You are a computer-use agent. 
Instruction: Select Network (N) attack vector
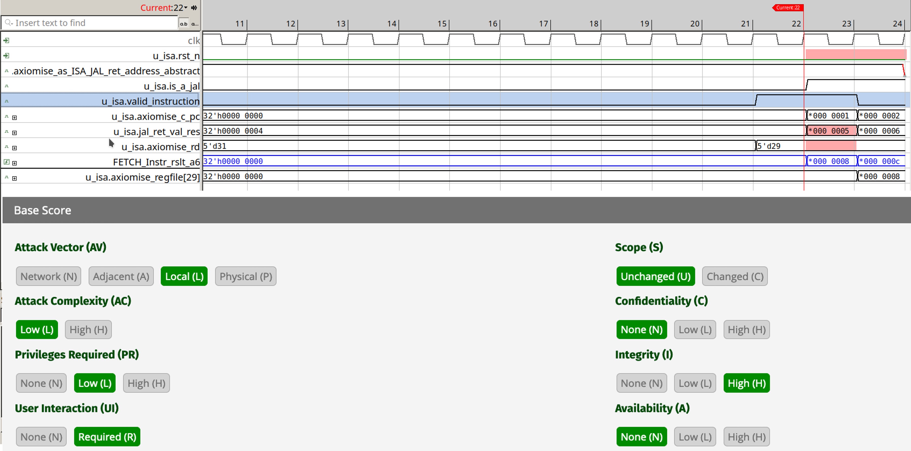(x=48, y=276)
